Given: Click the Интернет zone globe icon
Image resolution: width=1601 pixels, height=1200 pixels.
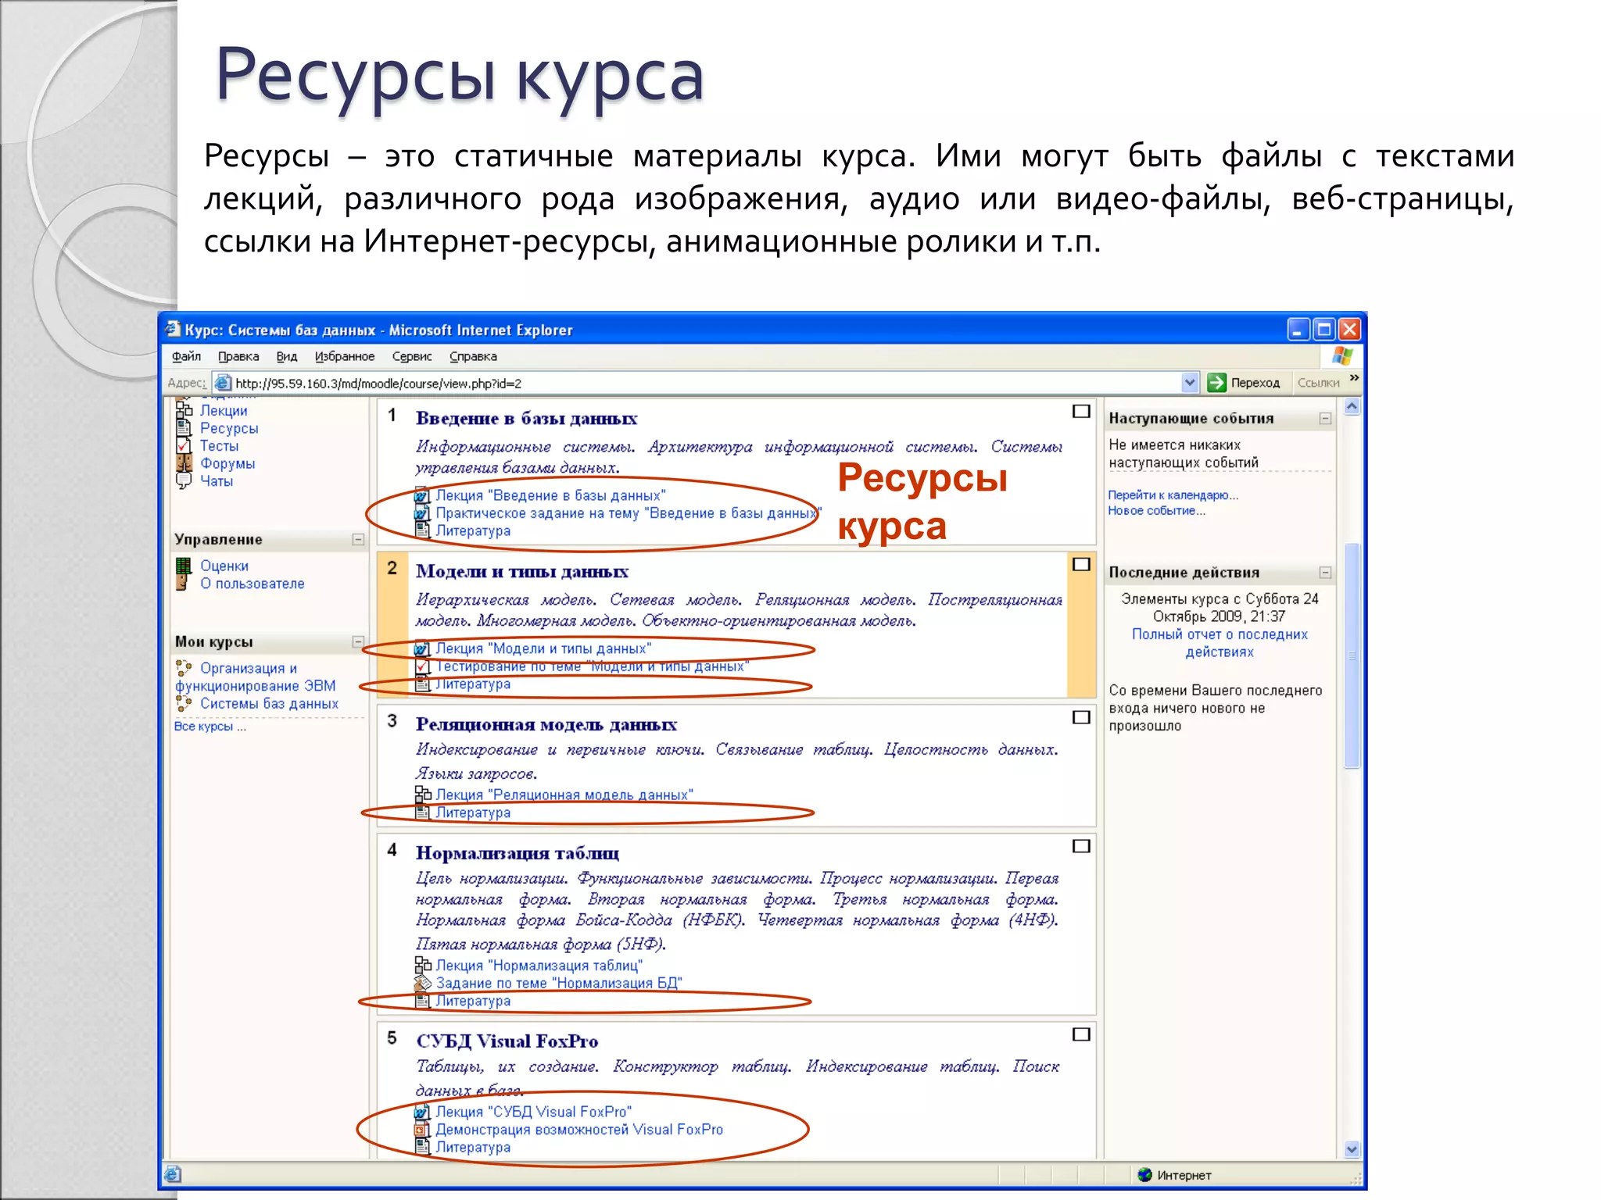Looking at the screenshot, I should tap(1145, 1174).
